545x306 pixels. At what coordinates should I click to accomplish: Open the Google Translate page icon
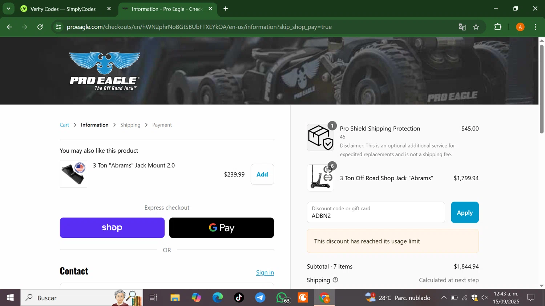coord(462,27)
